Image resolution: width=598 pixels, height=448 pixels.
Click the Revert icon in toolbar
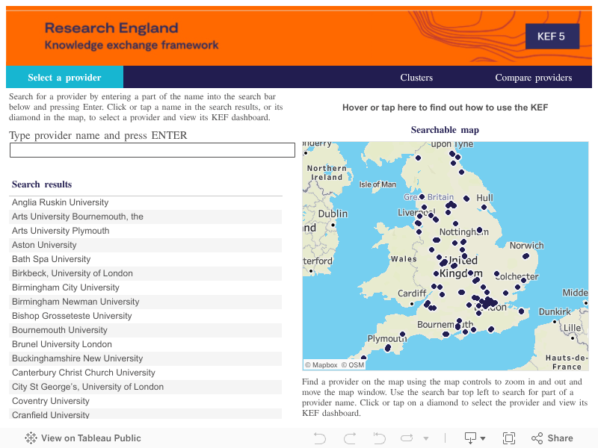[379, 438]
